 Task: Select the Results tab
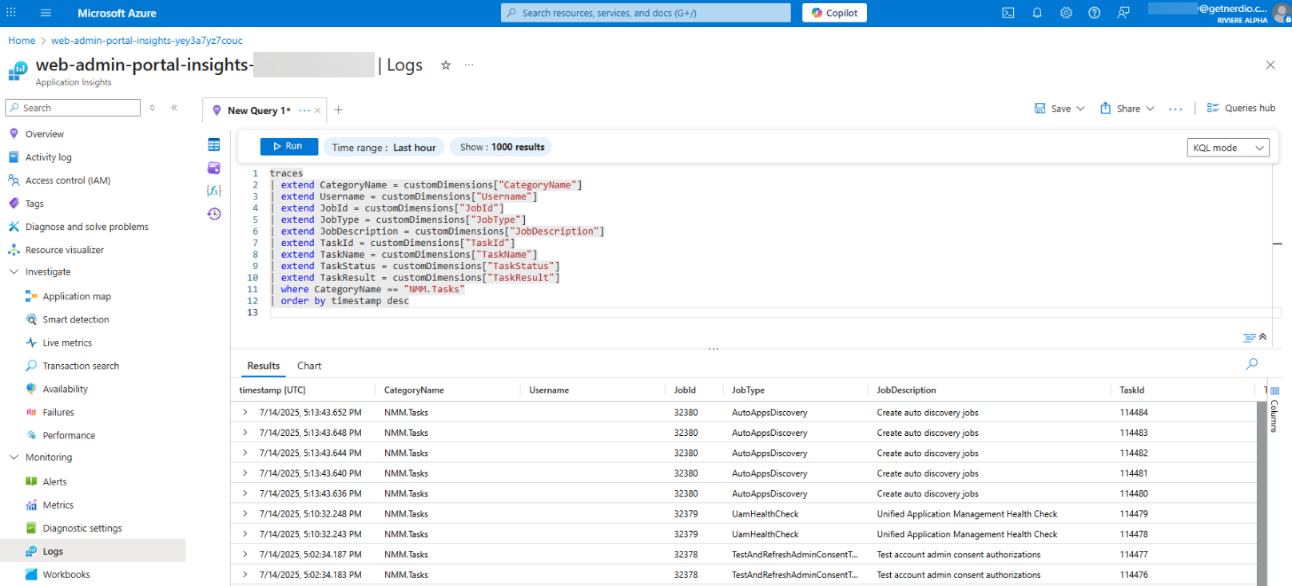[264, 366]
